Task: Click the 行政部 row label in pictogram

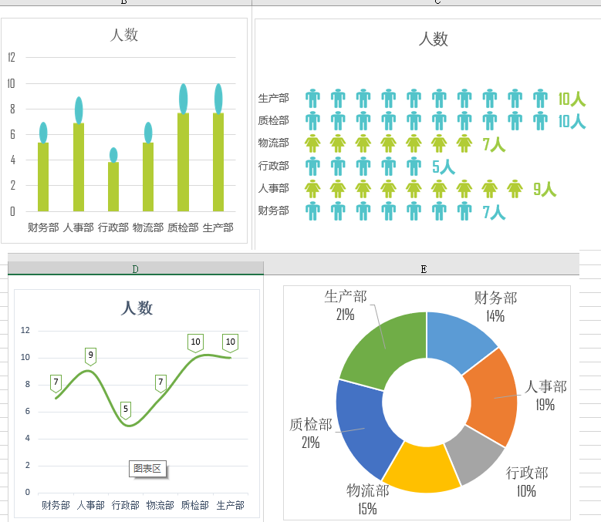Action: (x=273, y=166)
